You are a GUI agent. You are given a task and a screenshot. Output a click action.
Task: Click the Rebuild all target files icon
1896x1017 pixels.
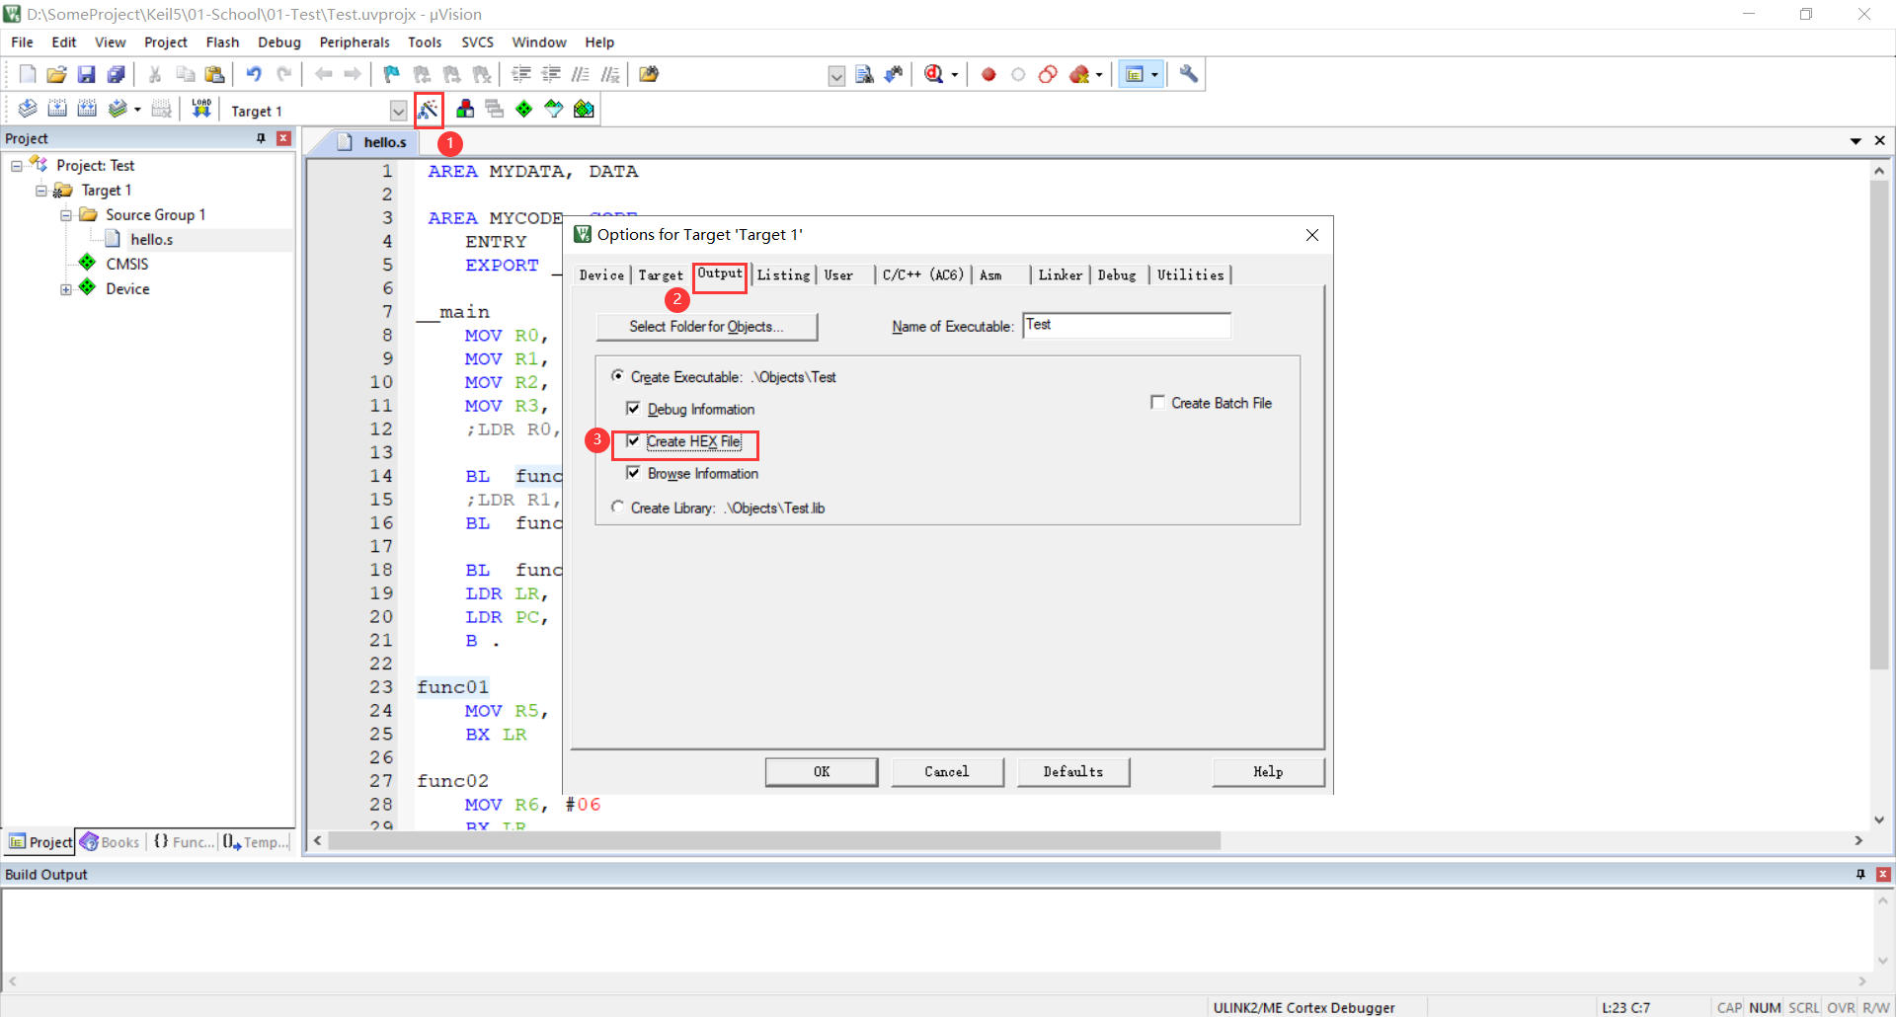click(87, 109)
